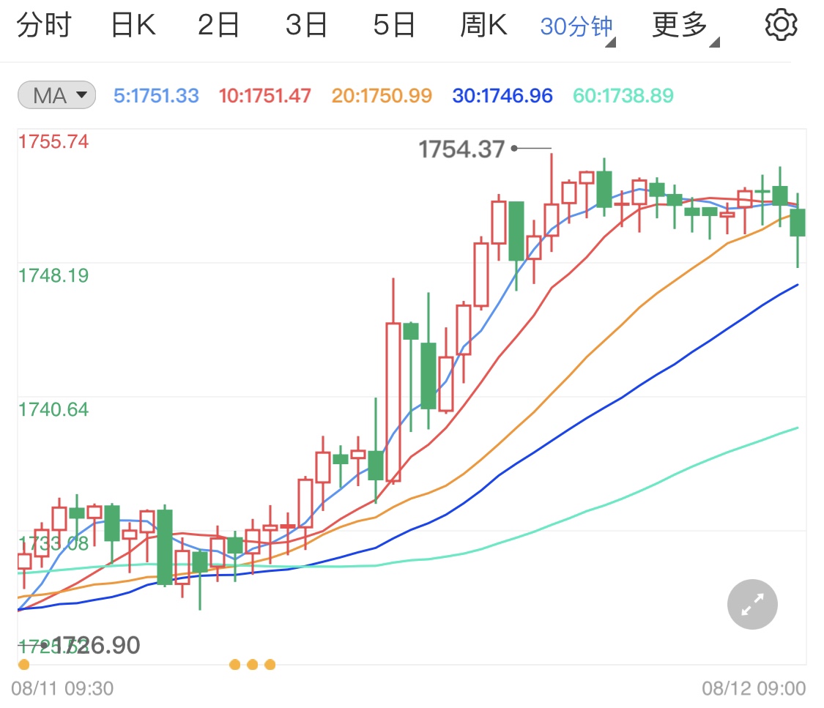
Task: Click the first orange event dot at the left
Action: tap(23, 665)
